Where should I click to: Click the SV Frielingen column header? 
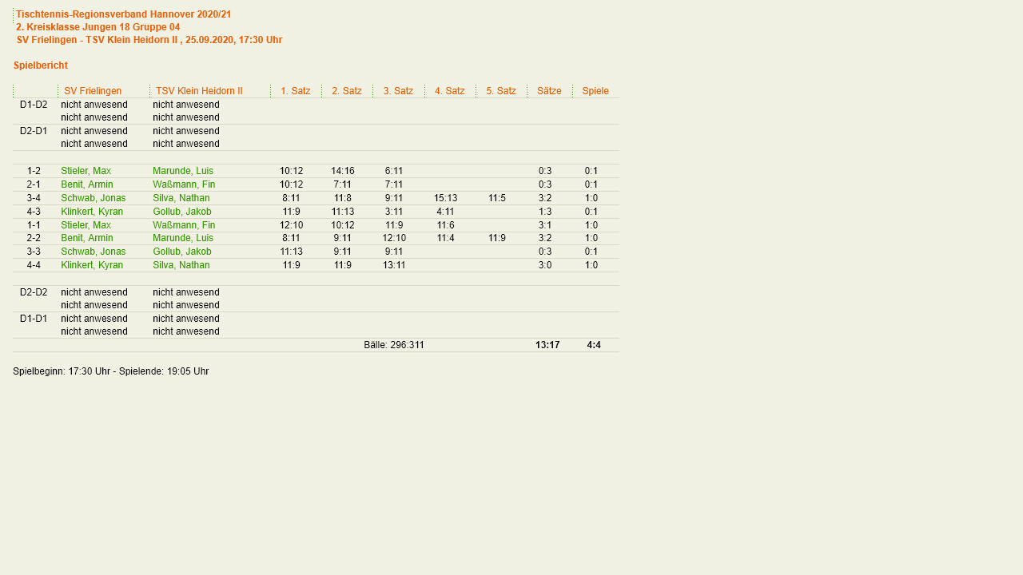[x=93, y=91]
